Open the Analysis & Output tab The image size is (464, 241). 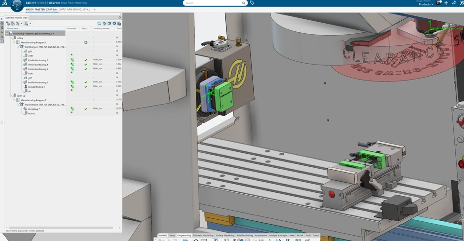(x=277, y=236)
